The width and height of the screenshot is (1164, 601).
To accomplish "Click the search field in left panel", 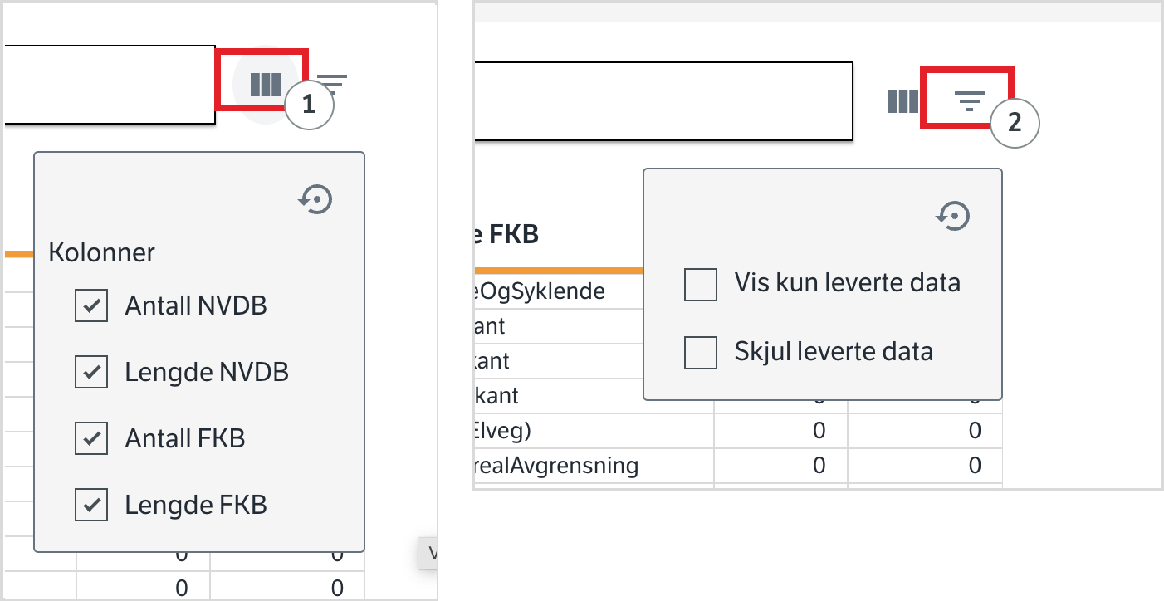I will pyautogui.click(x=110, y=84).
